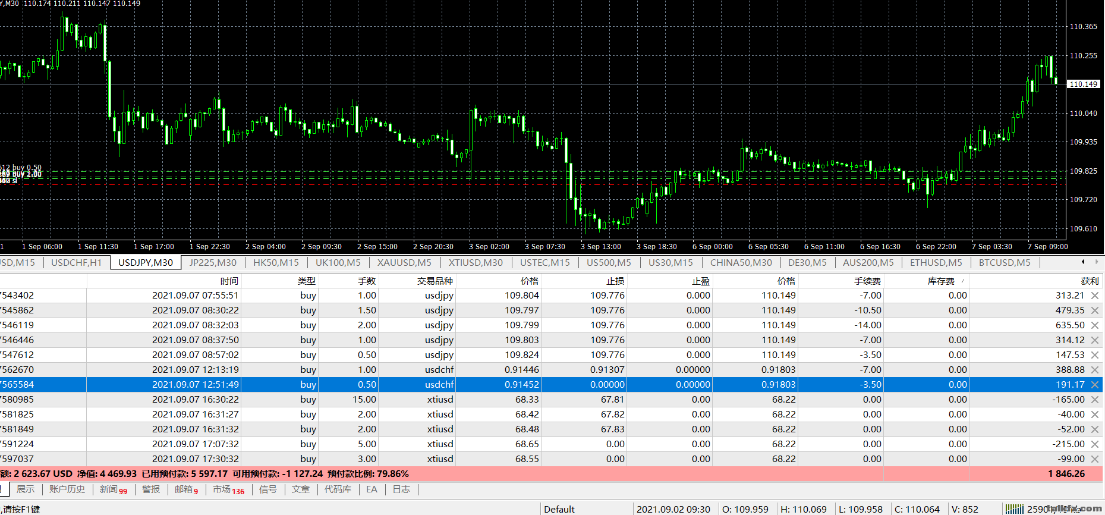Viewport: 1105px width, 515px height.
Task: Close order 547612 with the X icon
Action: pyautogui.click(x=1095, y=355)
